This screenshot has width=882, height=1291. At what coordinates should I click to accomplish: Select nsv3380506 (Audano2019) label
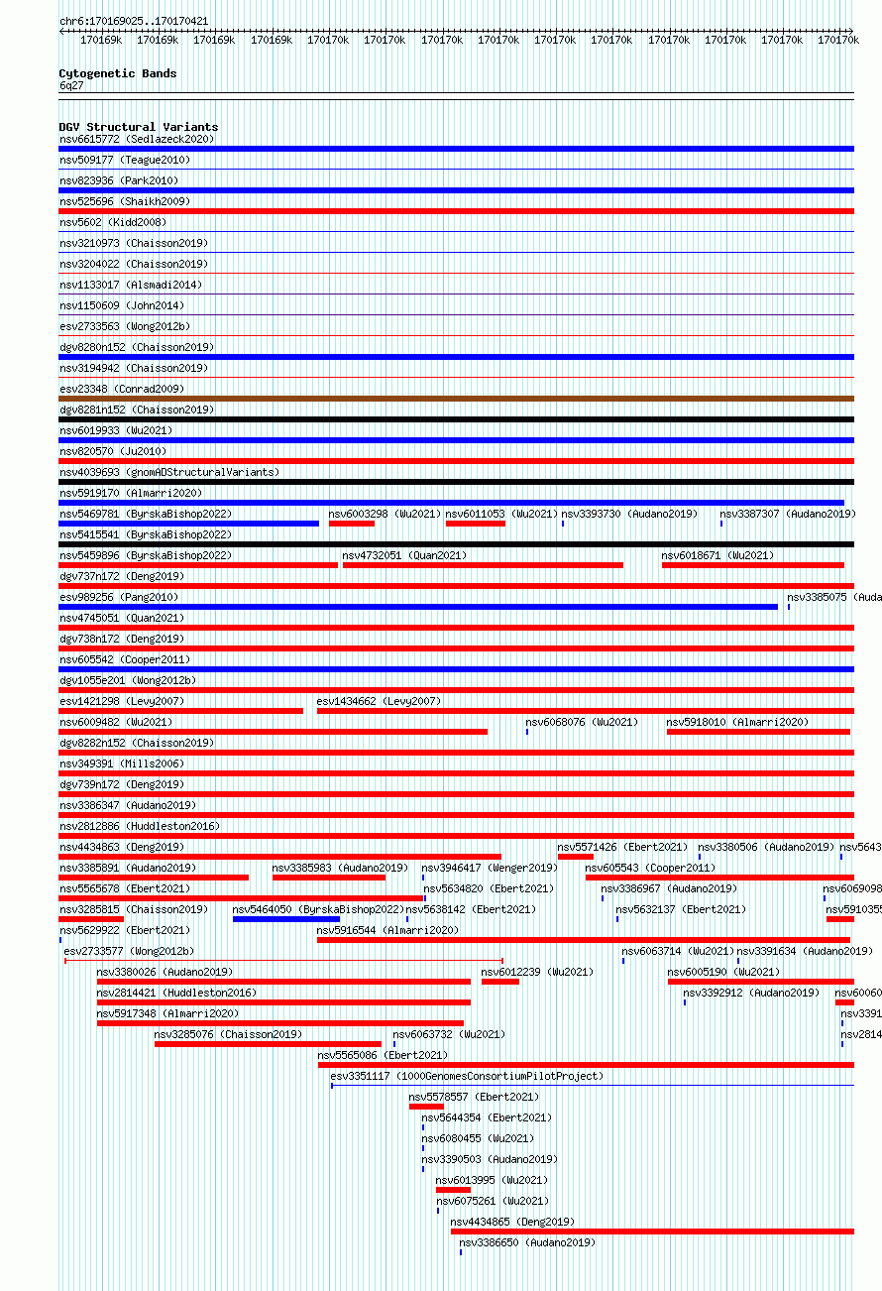click(766, 847)
